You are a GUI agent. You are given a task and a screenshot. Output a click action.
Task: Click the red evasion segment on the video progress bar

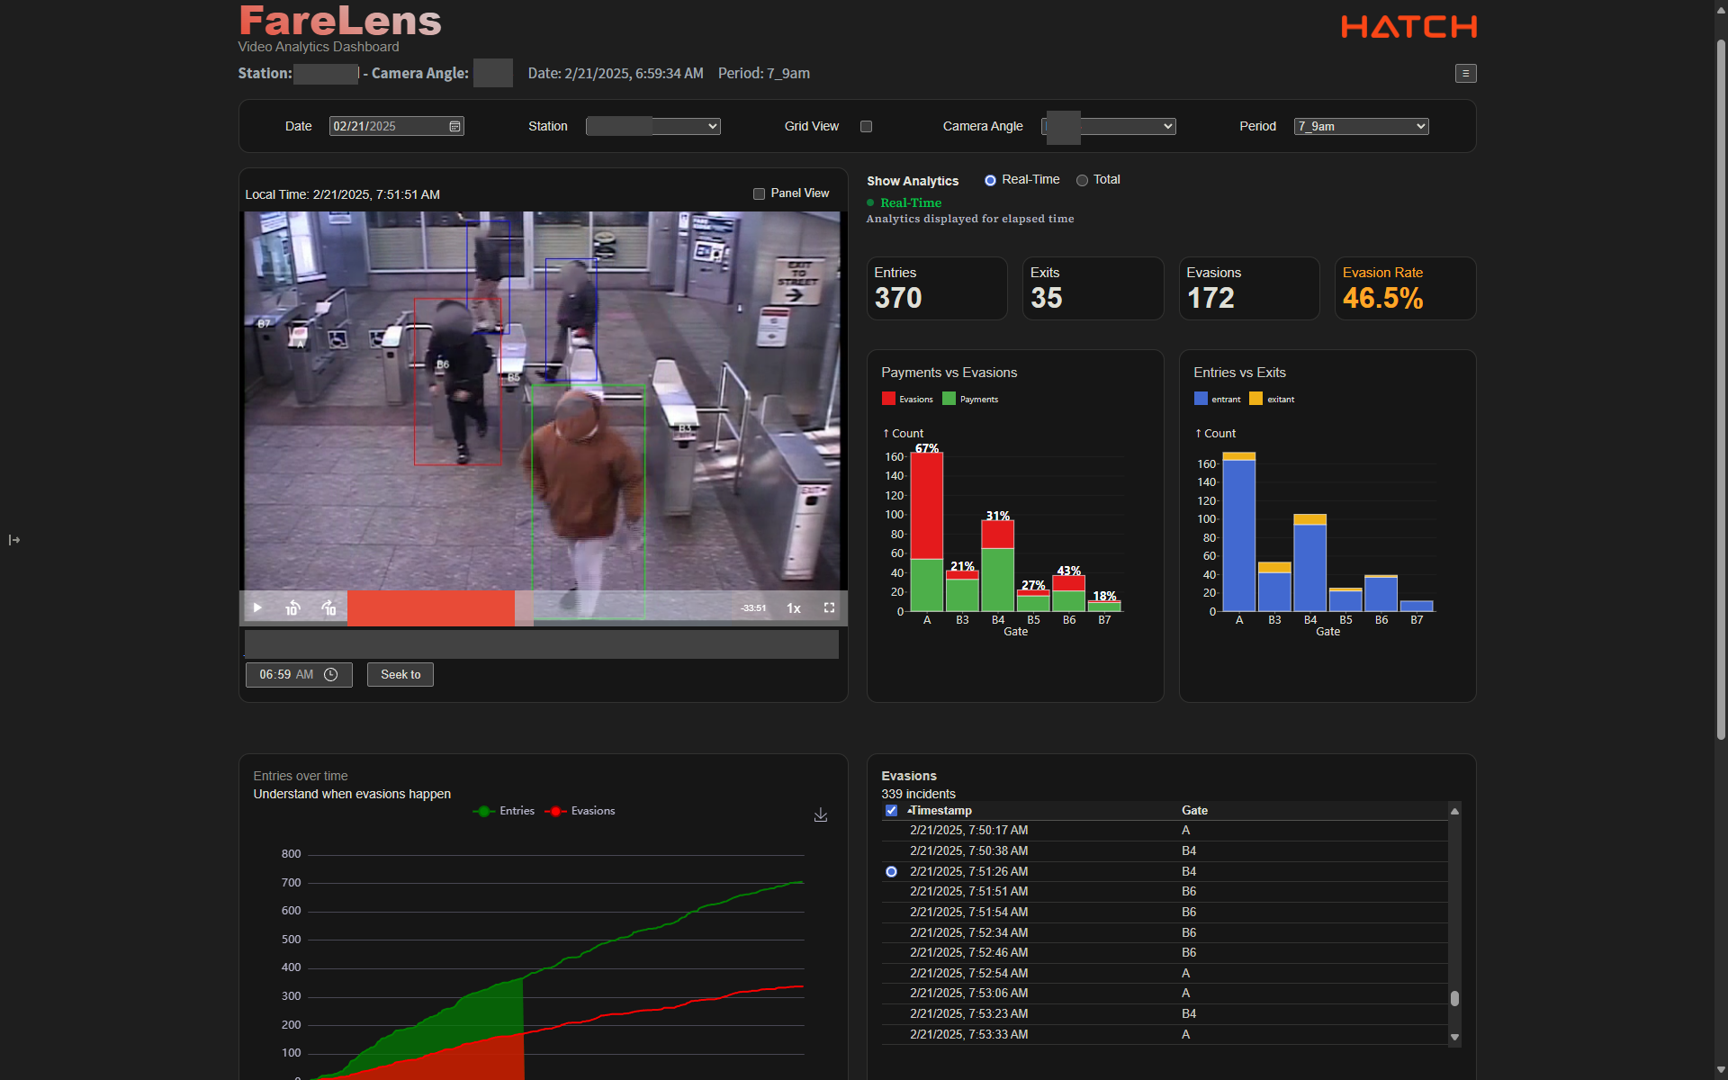pyautogui.click(x=430, y=608)
